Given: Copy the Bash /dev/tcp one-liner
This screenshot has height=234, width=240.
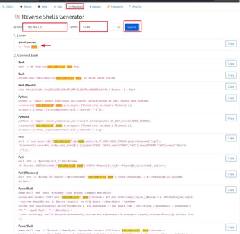Looking at the screenshot, I should pyautogui.click(x=231, y=64).
